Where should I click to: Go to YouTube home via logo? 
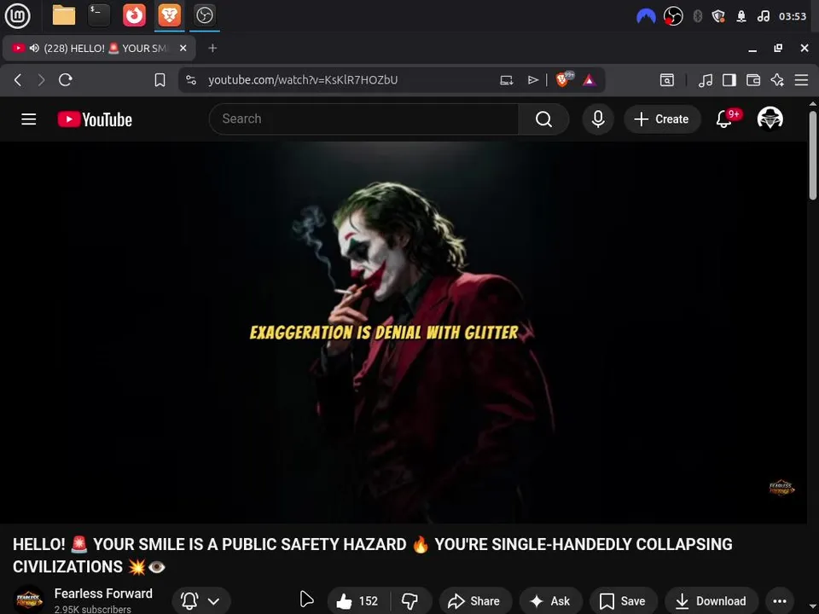95,119
